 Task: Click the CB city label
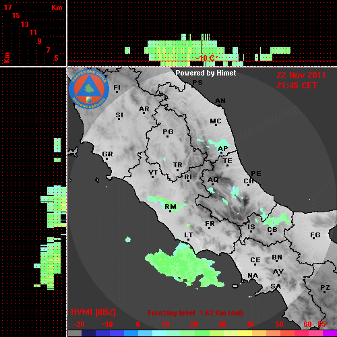[272, 230]
